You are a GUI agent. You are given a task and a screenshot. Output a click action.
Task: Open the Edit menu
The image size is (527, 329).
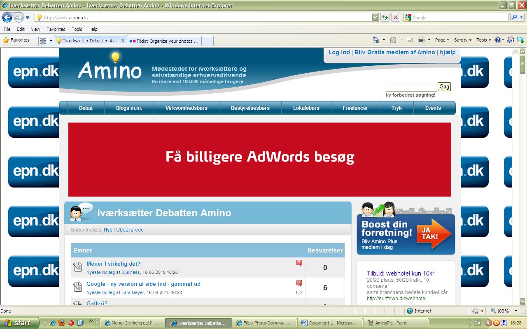click(21, 29)
